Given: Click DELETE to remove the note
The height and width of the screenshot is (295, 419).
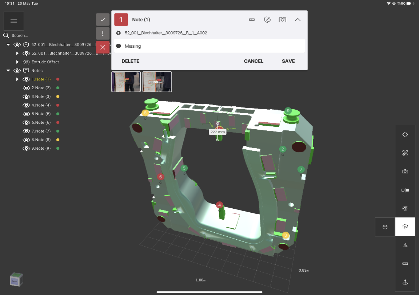Looking at the screenshot, I should tap(130, 61).
